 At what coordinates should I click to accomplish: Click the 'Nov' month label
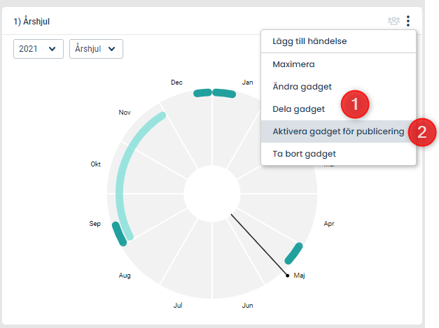[x=125, y=113]
